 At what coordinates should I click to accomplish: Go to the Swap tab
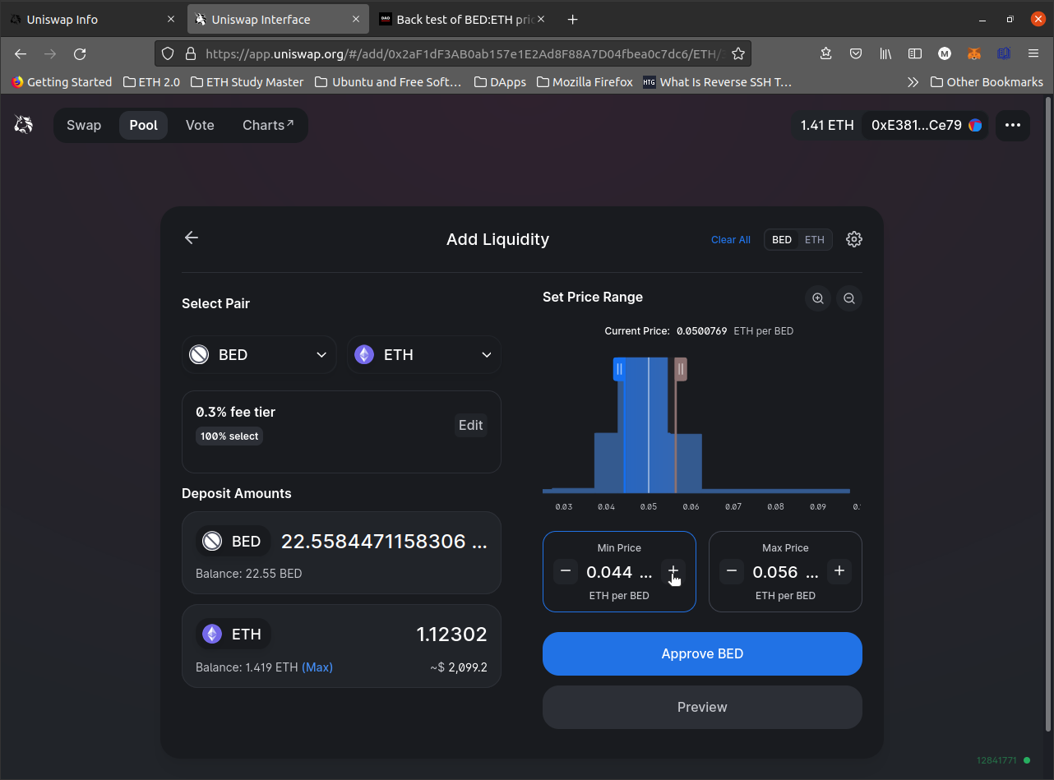[84, 126]
